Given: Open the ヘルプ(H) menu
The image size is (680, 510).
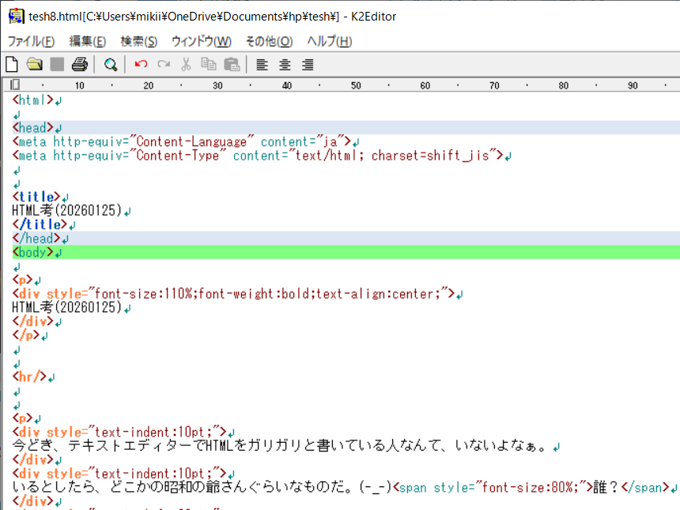Looking at the screenshot, I should 329,41.
